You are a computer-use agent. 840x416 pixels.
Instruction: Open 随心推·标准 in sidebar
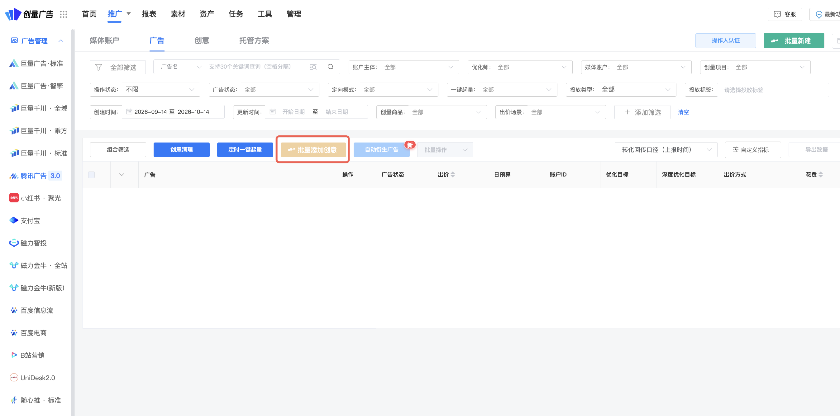(x=35, y=400)
